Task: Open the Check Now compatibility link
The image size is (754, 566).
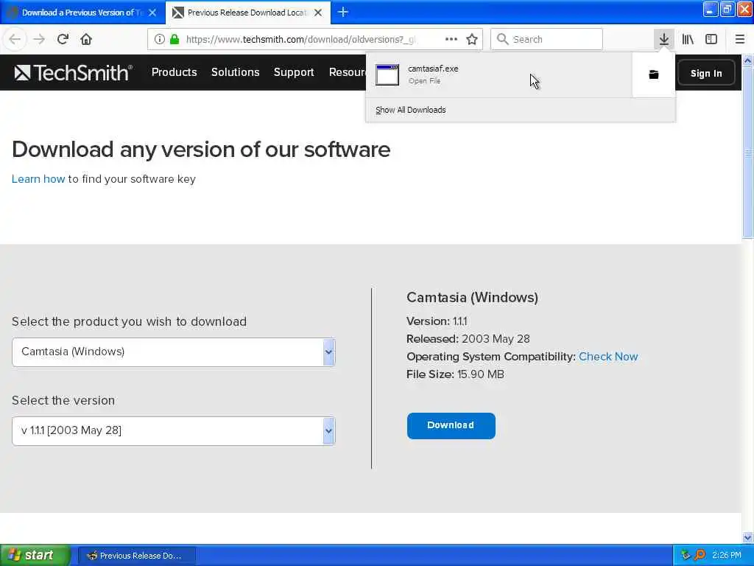Action: [x=608, y=357]
